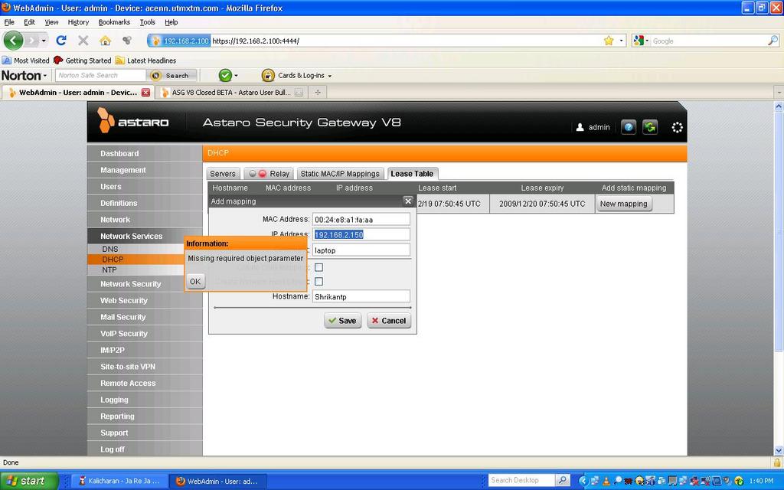The width and height of the screenshot is (784, 490).
Task: Click the help icon in Astaro header
Action: pos(629,127)
